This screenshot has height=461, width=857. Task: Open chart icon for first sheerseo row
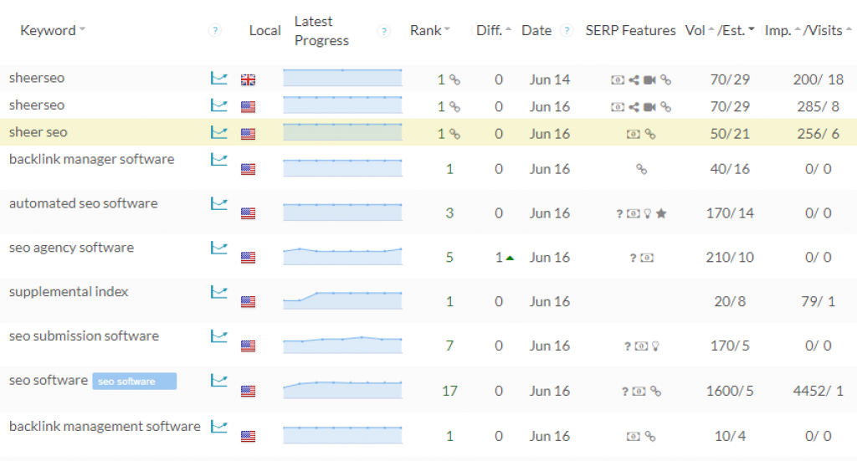coord(219,78)
